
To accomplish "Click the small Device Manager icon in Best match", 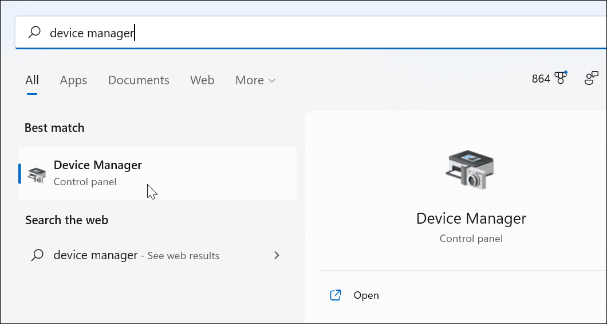I will (37, 174).
